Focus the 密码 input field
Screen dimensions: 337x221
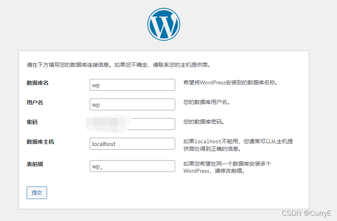pyautogui.click(x=132, y=124)
